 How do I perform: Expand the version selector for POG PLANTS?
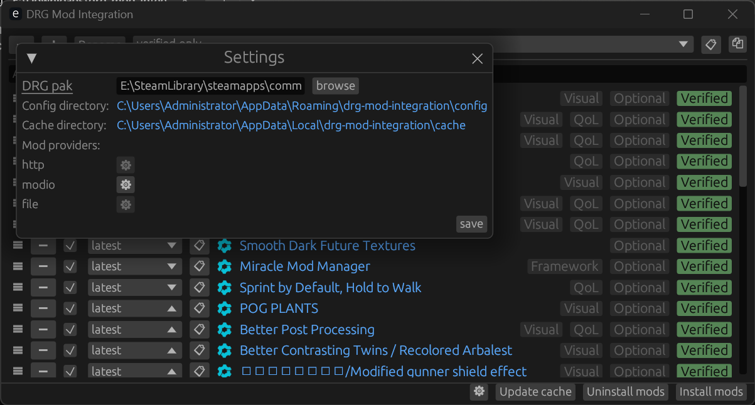(x=135, y=308)
